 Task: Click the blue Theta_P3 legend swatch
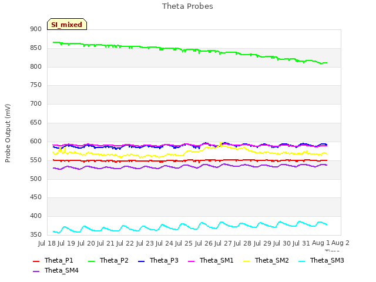[x=142, y=261]
